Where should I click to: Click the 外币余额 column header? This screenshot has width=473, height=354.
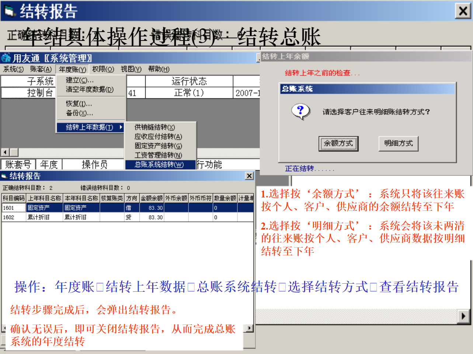(x=176, y=198)
